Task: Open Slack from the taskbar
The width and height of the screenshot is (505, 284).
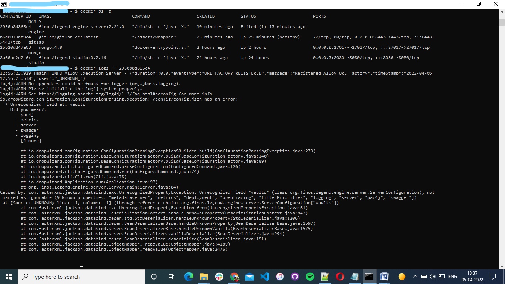Action: [219, 276]
